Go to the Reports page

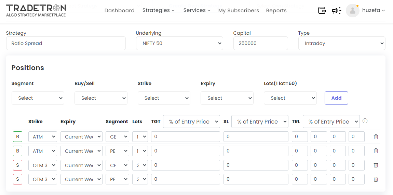(276, 11)
